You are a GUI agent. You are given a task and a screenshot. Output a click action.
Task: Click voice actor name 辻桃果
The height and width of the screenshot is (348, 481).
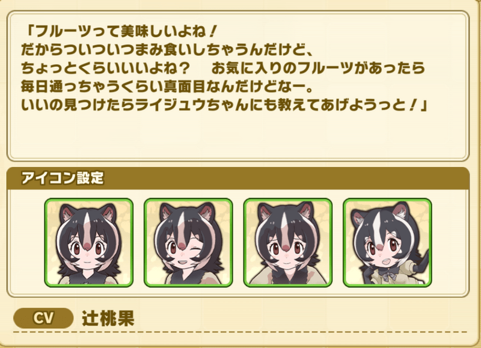point(108,319)
